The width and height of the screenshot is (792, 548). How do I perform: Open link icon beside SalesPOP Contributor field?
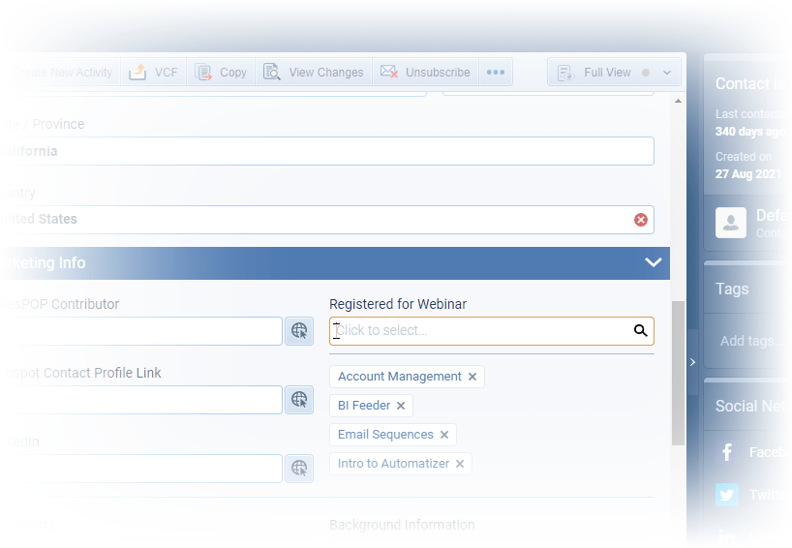[x=299, y=331]
